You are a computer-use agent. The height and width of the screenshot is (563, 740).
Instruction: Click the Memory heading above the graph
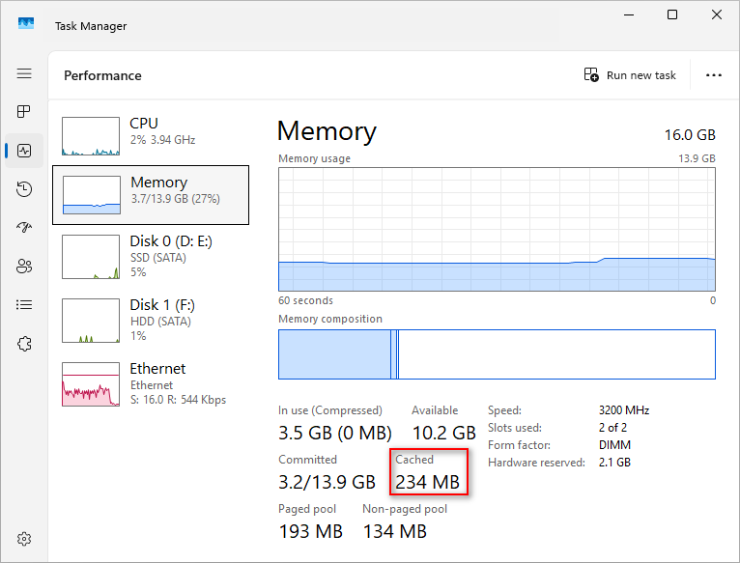[x=327, y=130]
